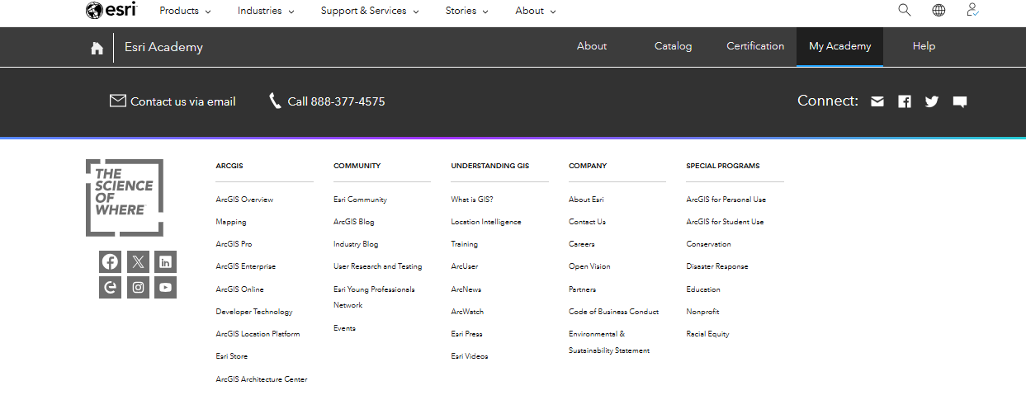Open footer Facebook social icon

coord(110,262)
